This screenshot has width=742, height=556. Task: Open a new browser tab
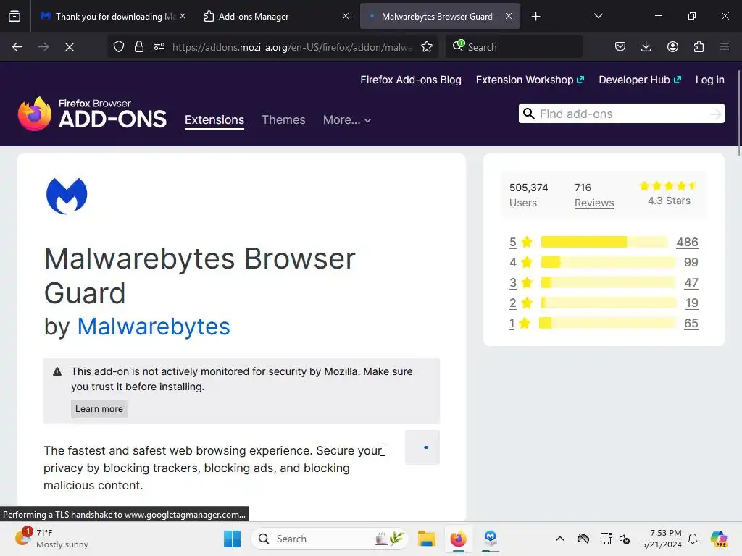coord(535,17)
